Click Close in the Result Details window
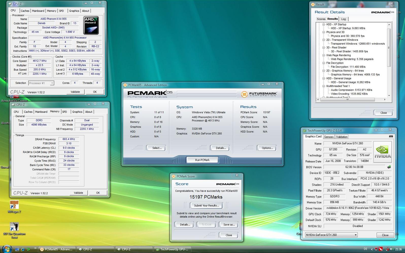405x253 pixels. (x=383, y=113)
